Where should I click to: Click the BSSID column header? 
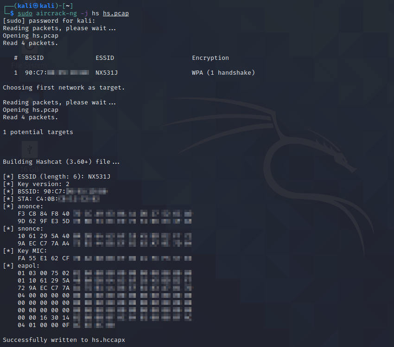coord(34,58)
